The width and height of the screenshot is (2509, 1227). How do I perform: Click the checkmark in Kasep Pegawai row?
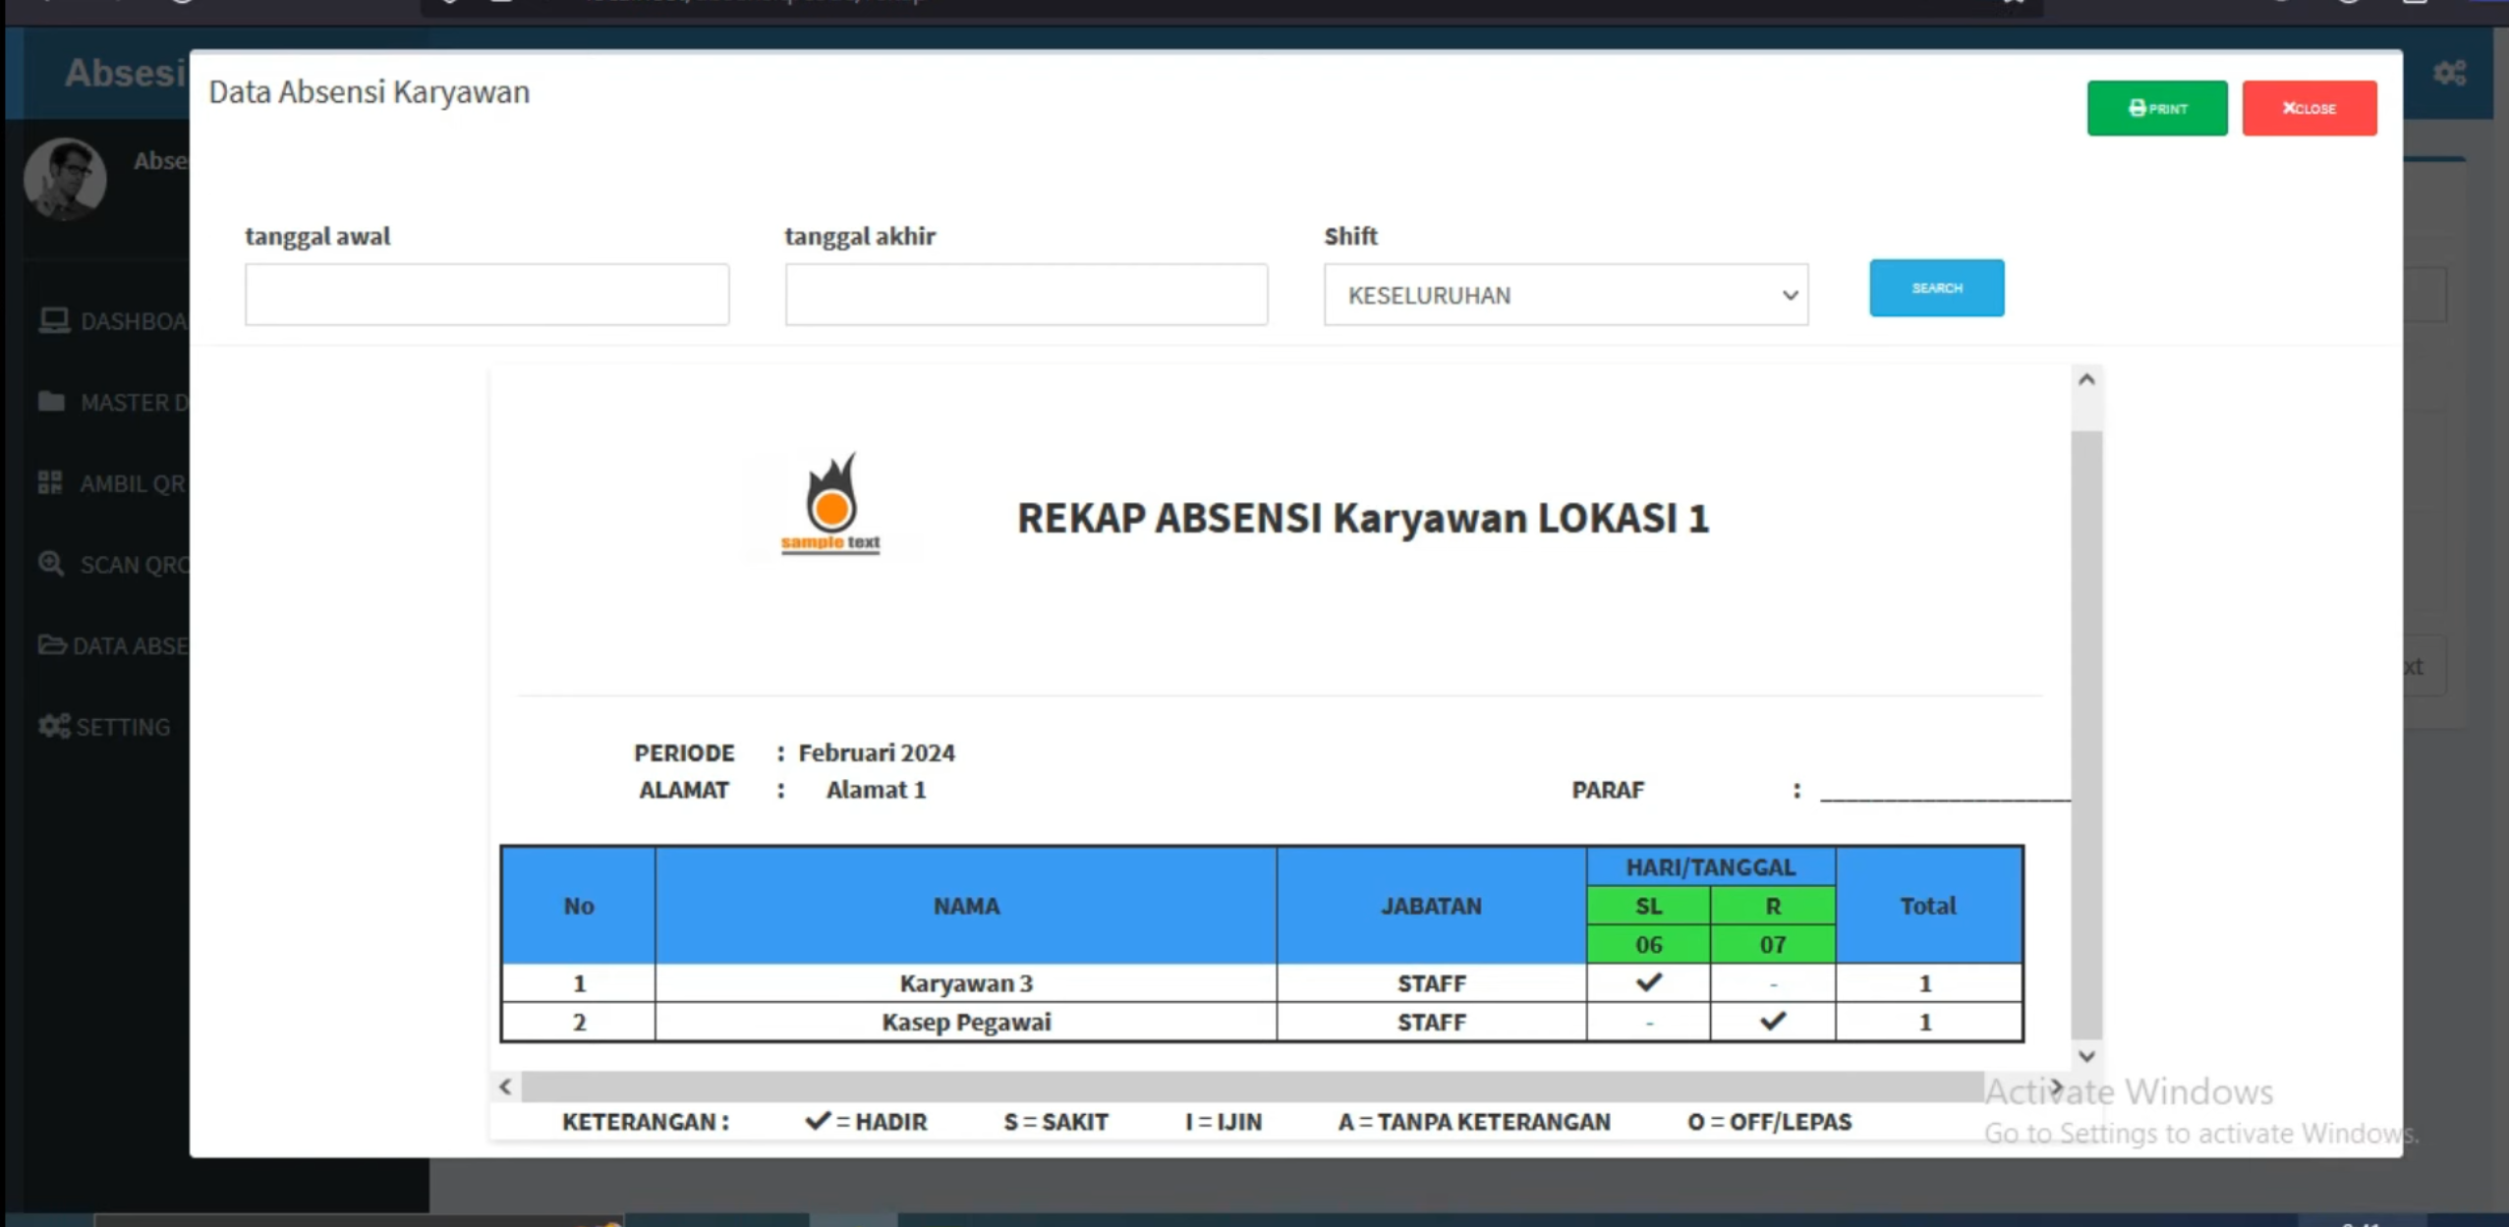tap(1772, 1021)
